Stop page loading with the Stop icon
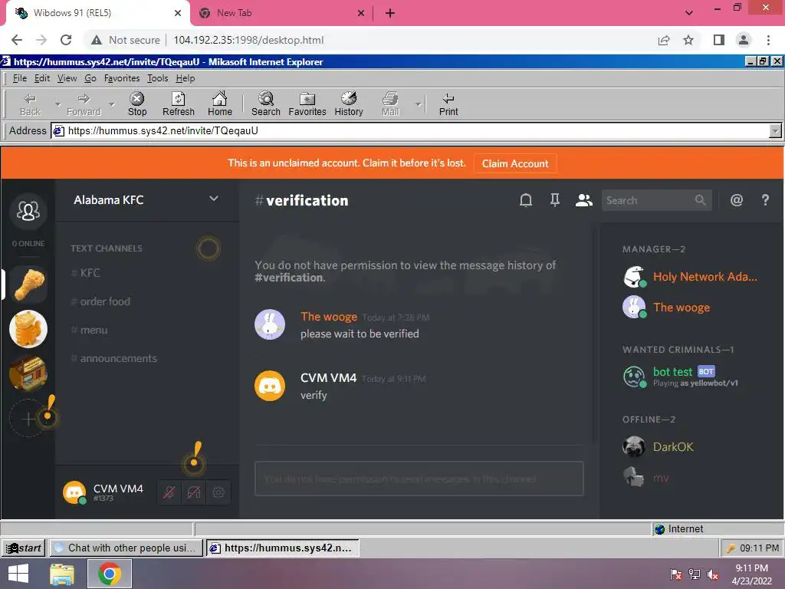Viewport: 785px width, 589px height. pos(137,104)
